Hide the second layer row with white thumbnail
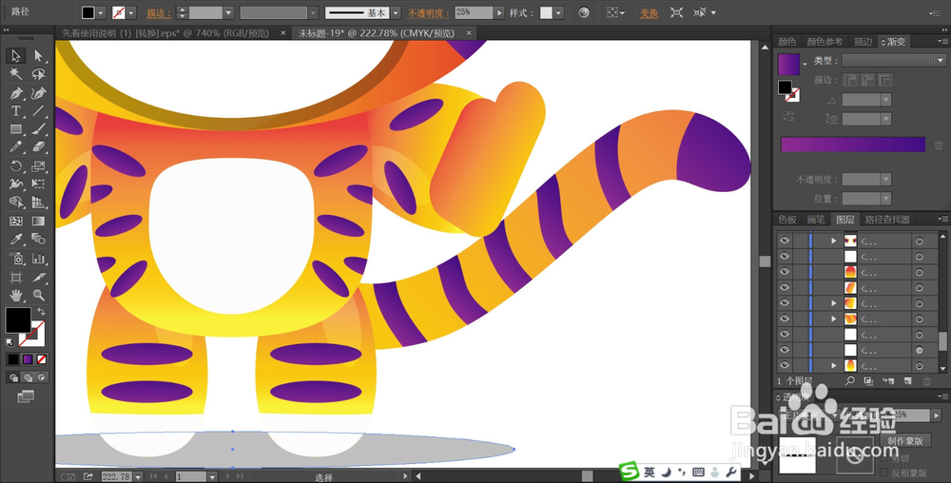Image resolution: width=951 pixels, height=483 pixels. (785, 257)
